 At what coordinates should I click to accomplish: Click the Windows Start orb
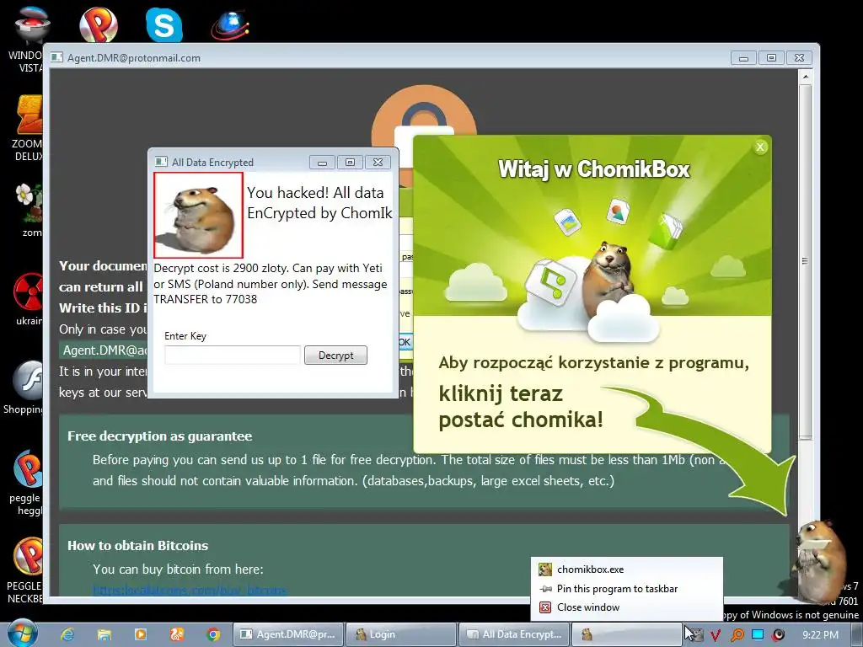click(x=21, y=634)
